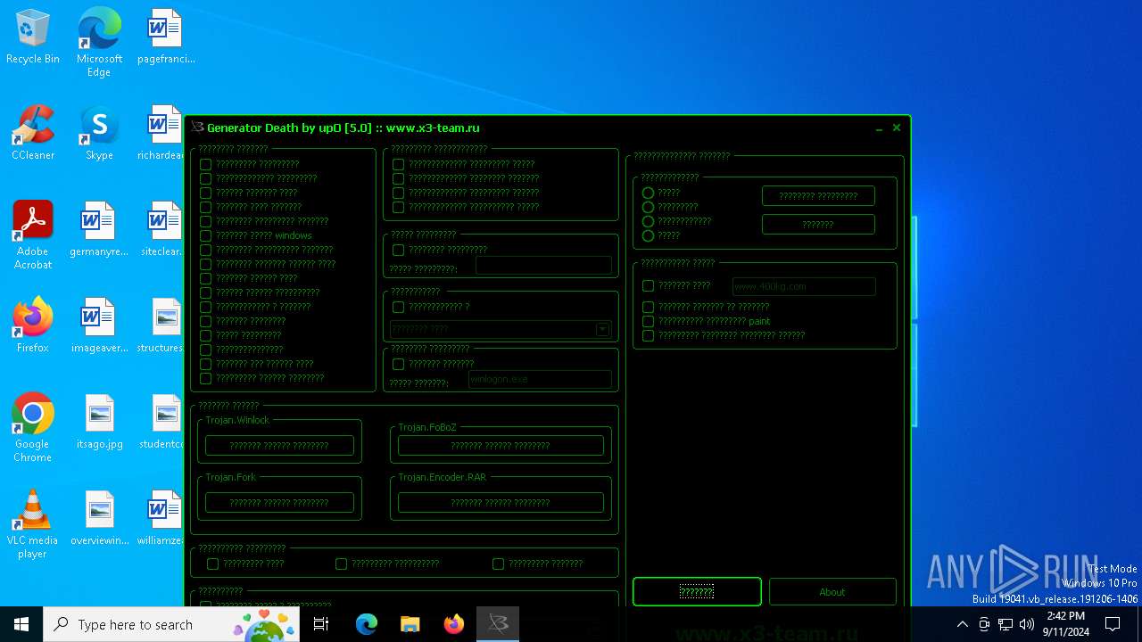Open Edge from the taskbar
1142x642 pixels.
point(367,624)
